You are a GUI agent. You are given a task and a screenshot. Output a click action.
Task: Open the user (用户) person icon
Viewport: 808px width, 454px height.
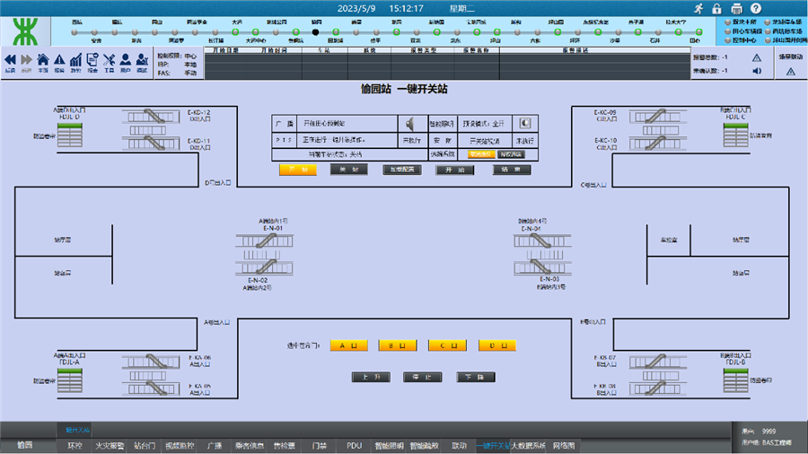coord(125,60)
